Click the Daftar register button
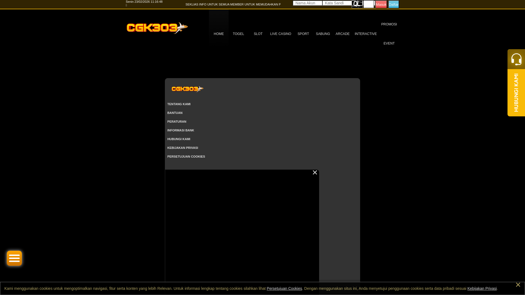525x295 pixels. [393, 4]
